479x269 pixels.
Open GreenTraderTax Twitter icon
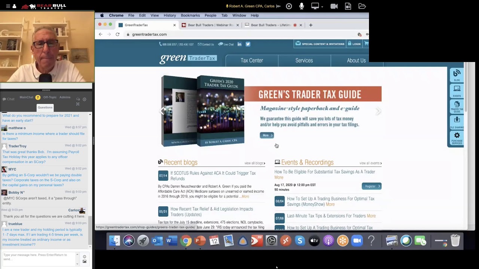point(248,44)
